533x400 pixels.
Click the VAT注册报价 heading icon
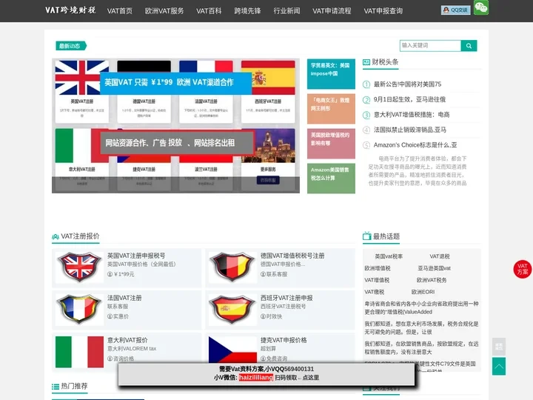tap(56, 237)
